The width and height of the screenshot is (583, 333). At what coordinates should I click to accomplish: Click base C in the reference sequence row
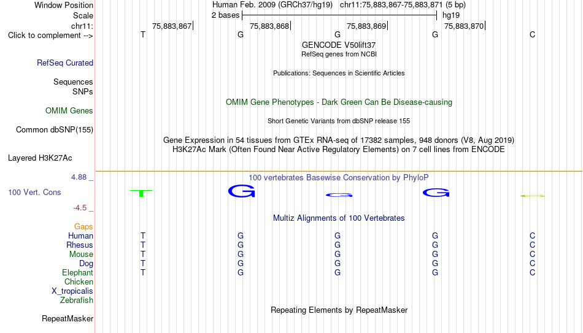pyautogui.click(x=533, y=34)
